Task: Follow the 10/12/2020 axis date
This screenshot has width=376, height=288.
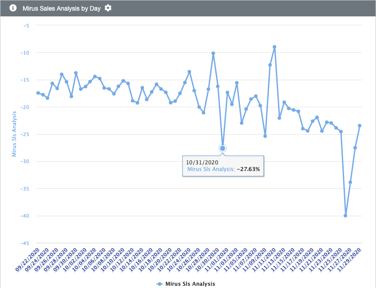Action: pos(121,260)
